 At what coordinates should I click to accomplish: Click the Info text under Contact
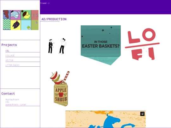click(x=7, y=102)
